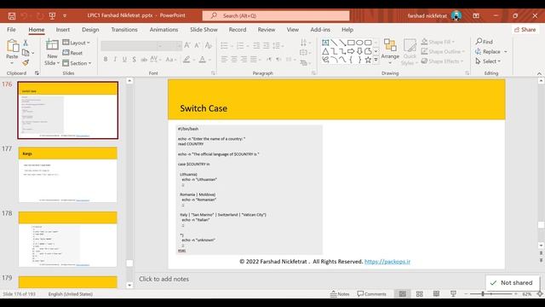Pick the Text Highlight Color
Screen dimensions: 545x307
(186, 60)
